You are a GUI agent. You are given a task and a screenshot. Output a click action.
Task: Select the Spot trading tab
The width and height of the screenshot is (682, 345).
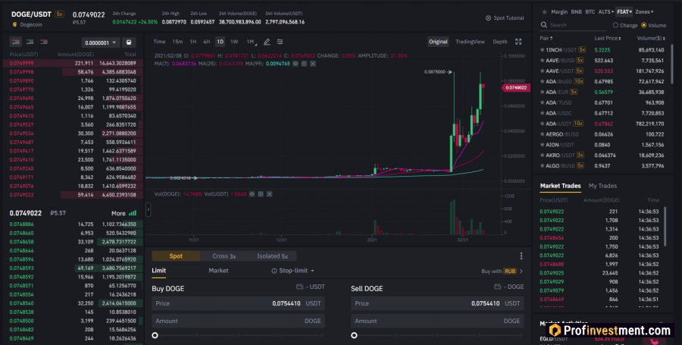pyautogui.click(x=176, y=256)
